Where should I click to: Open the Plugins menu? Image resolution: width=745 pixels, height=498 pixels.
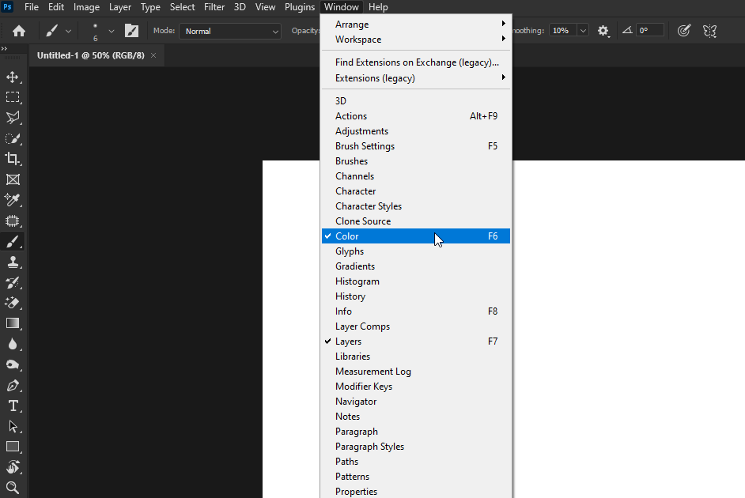click(299, 7)
